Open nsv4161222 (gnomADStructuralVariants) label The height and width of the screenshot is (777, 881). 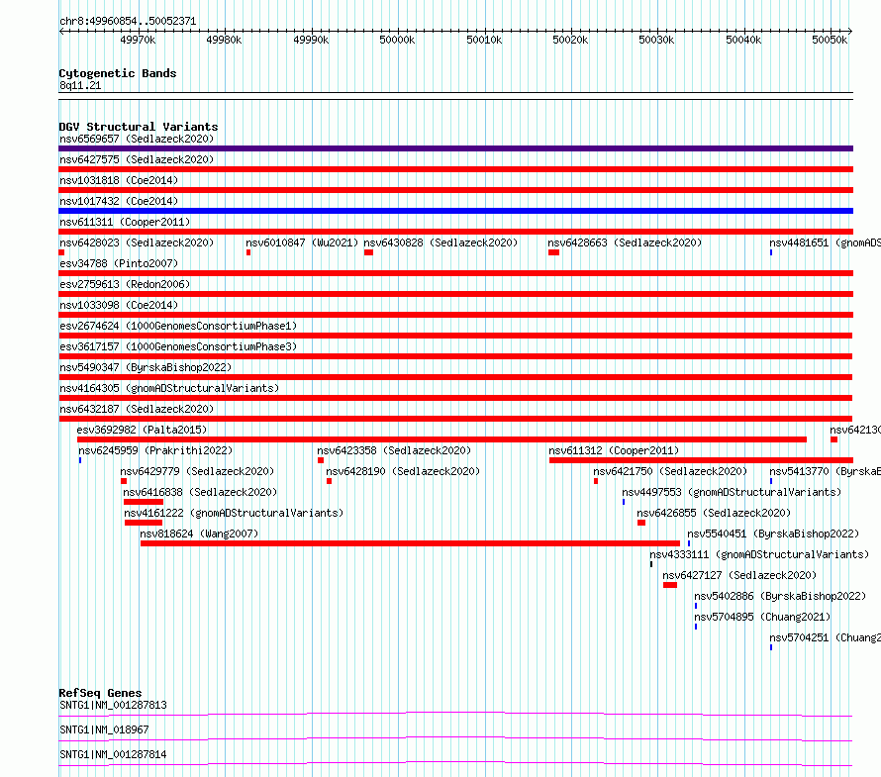[234, 513]
